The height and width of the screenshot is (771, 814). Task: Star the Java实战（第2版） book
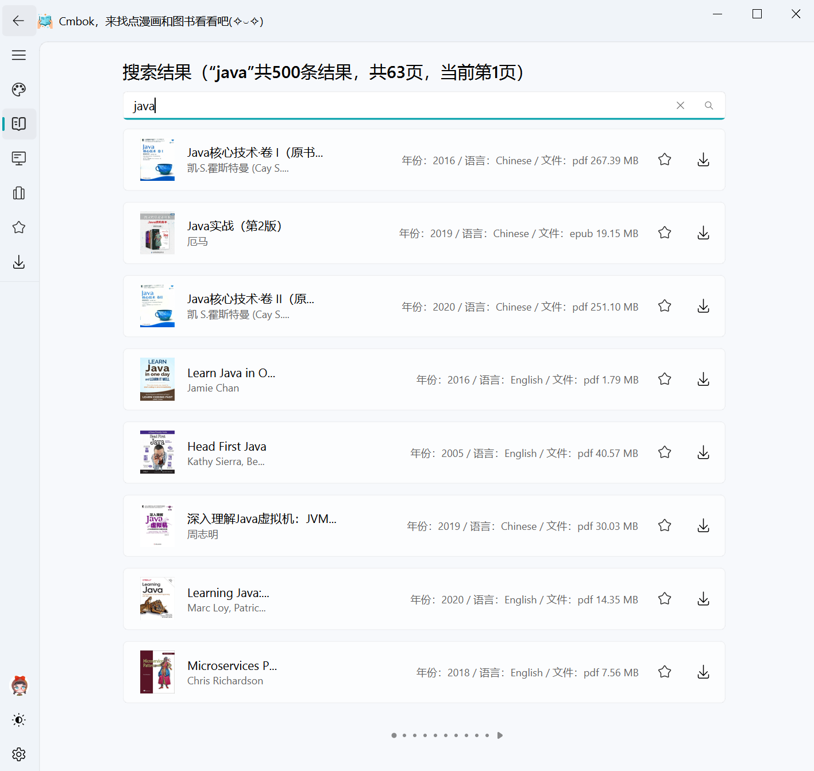click(x=665, y=233)
